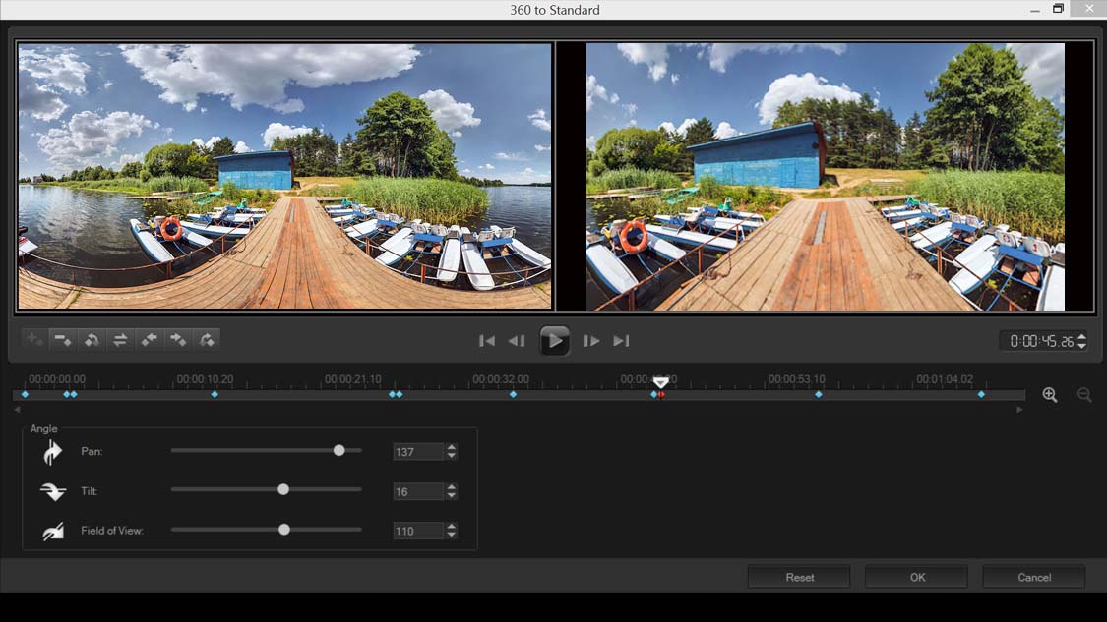Click the standard output preview on the right
This screenshot has width=1107, height=622.
pos(826,176)
